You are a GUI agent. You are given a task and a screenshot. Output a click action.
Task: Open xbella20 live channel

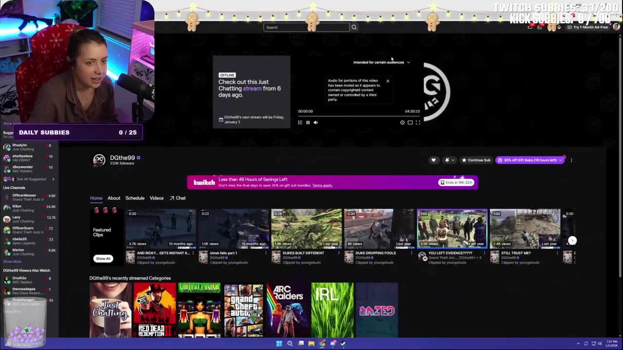pos(29,241)
